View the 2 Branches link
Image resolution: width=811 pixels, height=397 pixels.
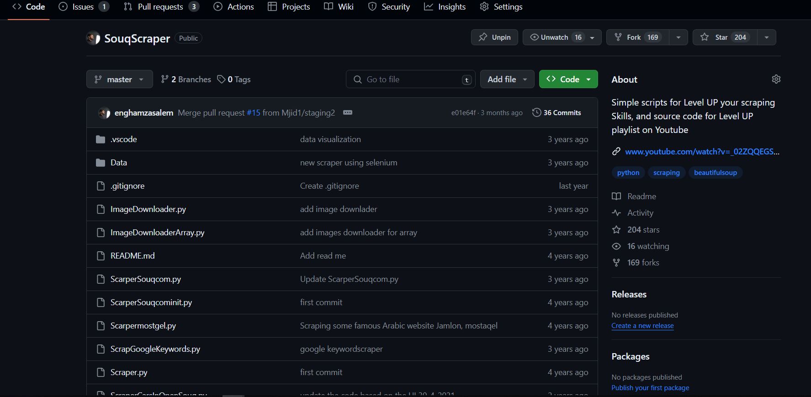[186, 79]
